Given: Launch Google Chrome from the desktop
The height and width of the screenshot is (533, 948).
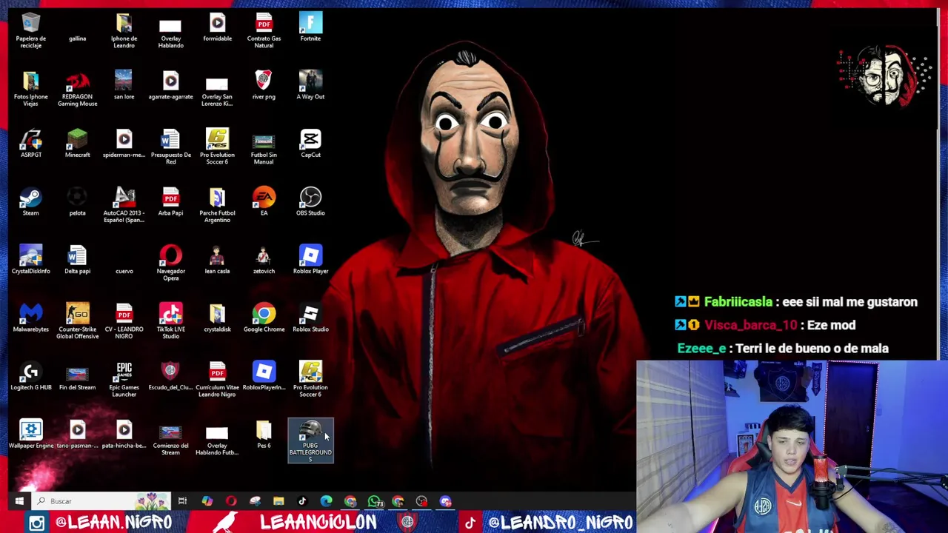Looking at the screenshot, I should pyautogui.click(x=264, y=318).
